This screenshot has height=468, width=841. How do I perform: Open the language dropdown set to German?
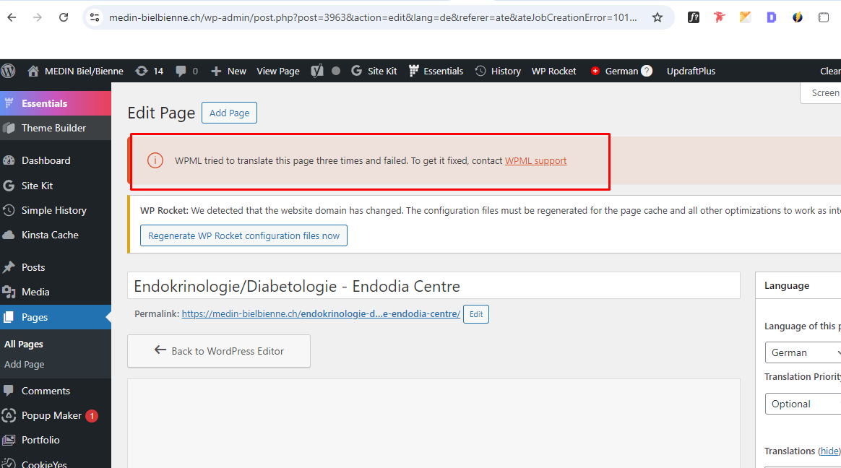803,352
